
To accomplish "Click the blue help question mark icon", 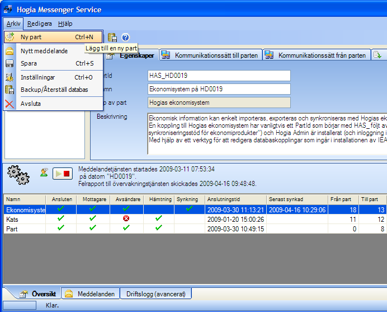I will (125, 38).
